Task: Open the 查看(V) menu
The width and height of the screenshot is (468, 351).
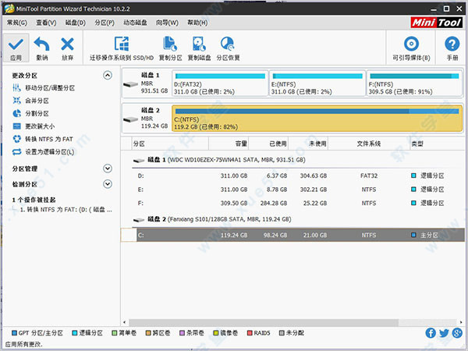Action: tap(46, 23)
